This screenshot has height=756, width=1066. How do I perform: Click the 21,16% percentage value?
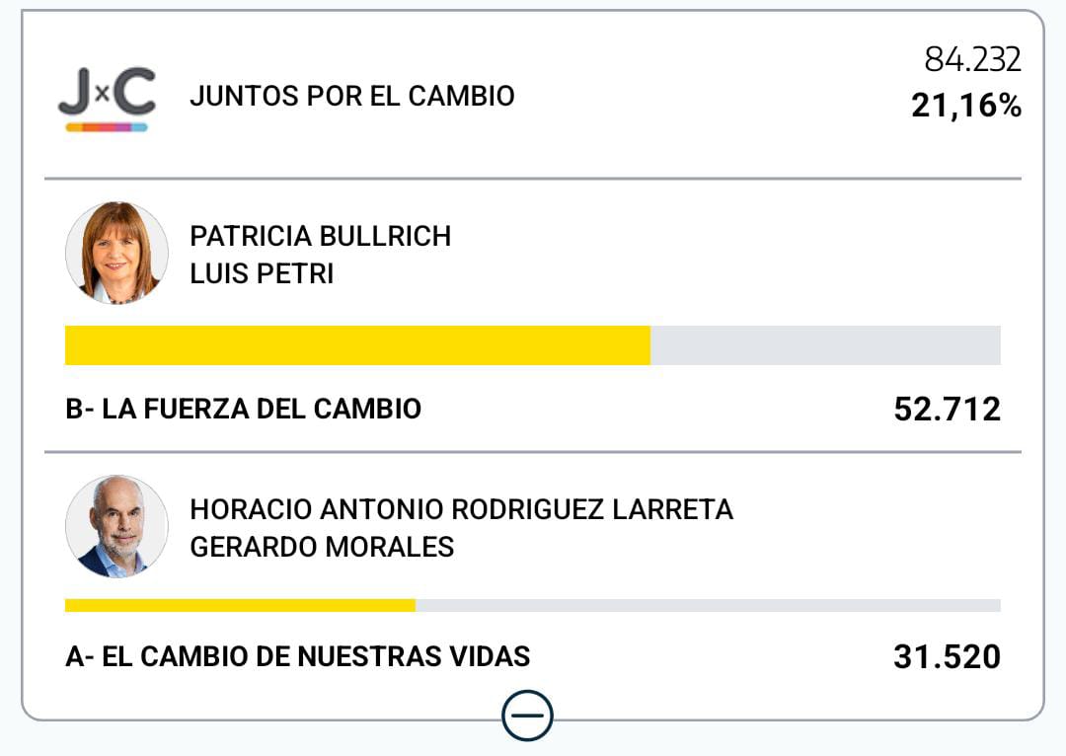[x=965, y=106]
